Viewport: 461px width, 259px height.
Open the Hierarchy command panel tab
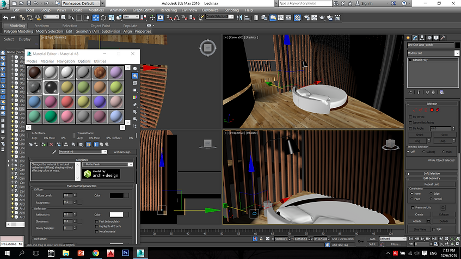[x=422, y=38]
